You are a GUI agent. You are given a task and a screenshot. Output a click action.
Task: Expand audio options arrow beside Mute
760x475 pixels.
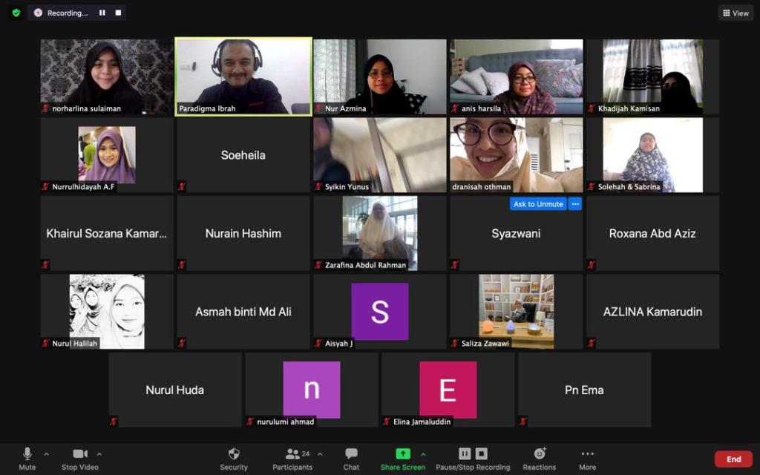tap(47, 454)
